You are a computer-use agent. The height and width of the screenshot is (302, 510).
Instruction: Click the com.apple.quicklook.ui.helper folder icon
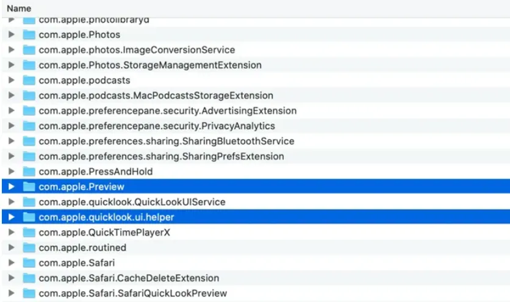tap(29, 217)
